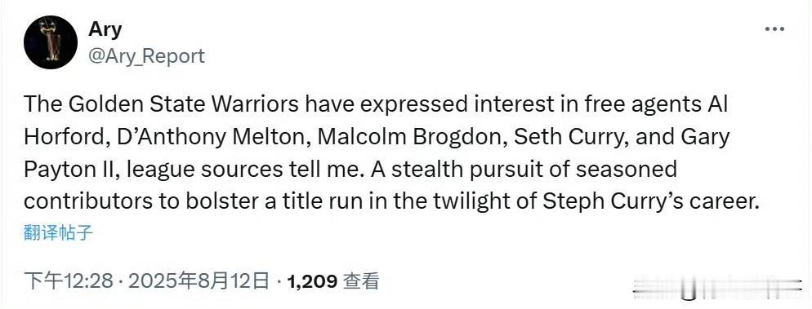This screenshot has width=812, height=309.
Task: Open the @Ary_Report handle link
Action: tap(147, 55)
